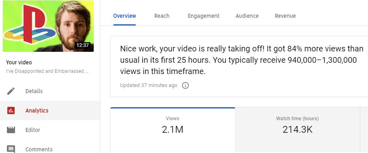Image resolution: width=368 pixels, height=153 pixels.
Task: Click the "Your video" heading
Action: 19,62
